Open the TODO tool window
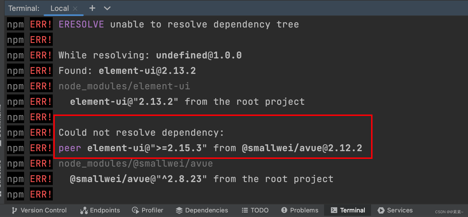Image resolution: width=468 pixels, height=217 pixels. 255,210
